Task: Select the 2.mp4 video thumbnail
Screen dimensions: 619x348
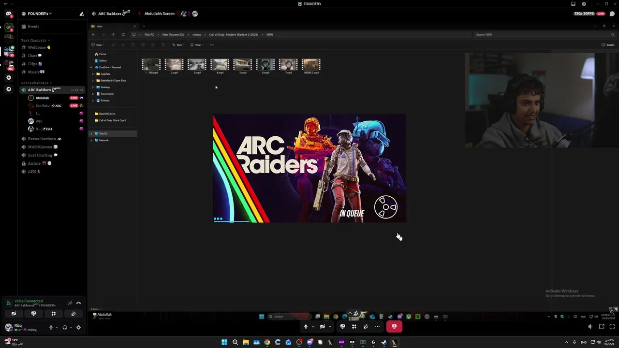Action: (174, 66)
